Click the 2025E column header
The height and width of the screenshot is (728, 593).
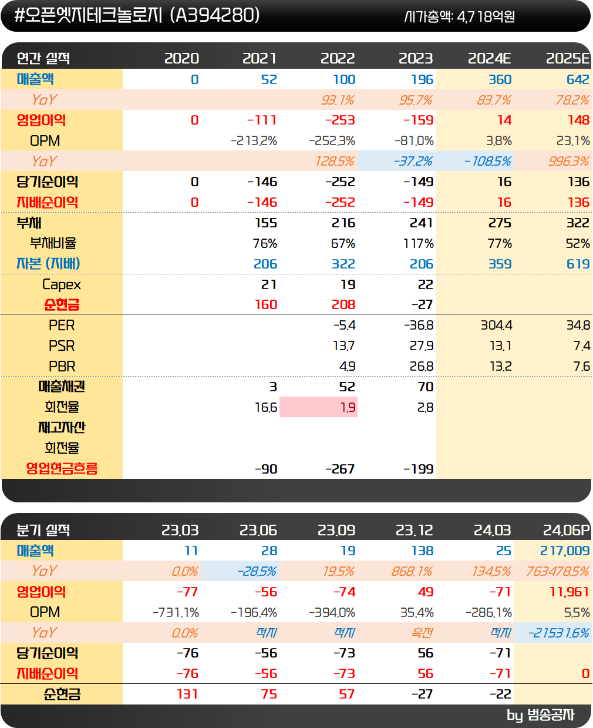[568, 58]
